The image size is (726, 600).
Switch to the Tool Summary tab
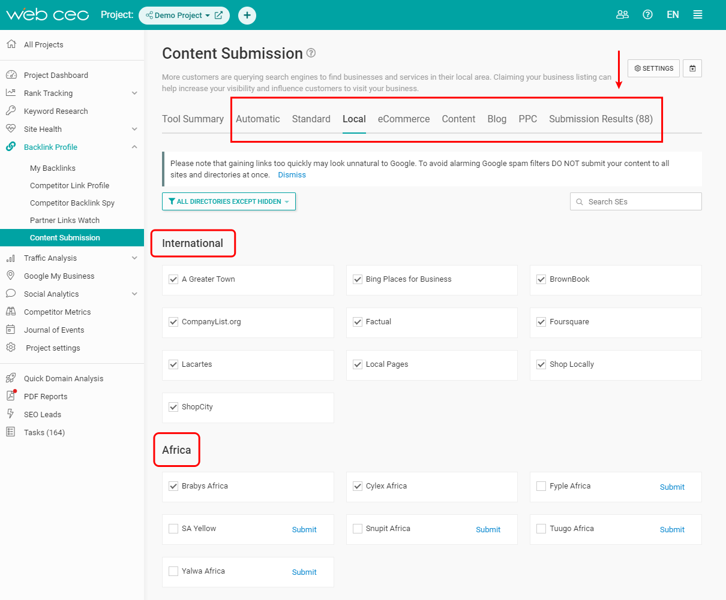[193, 119]
